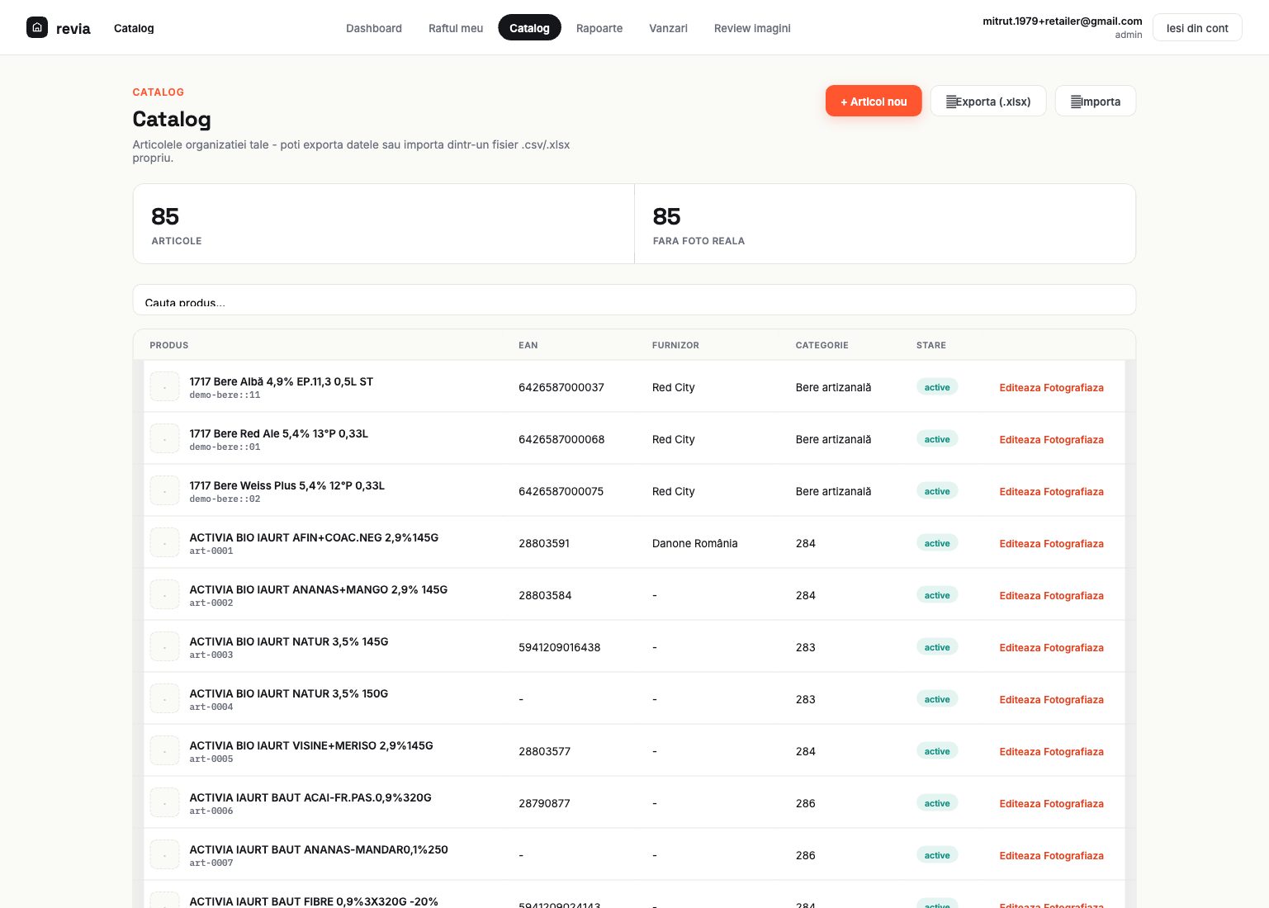Open thumbnail of ACTIVIA AFIN+COAC.NEG product

pyautogui.click(x=165, y=542)
